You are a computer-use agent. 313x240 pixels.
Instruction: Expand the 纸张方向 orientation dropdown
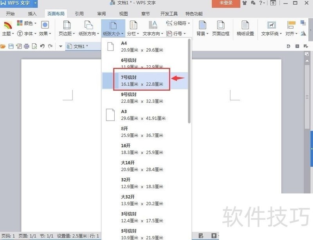click(89, 29)
